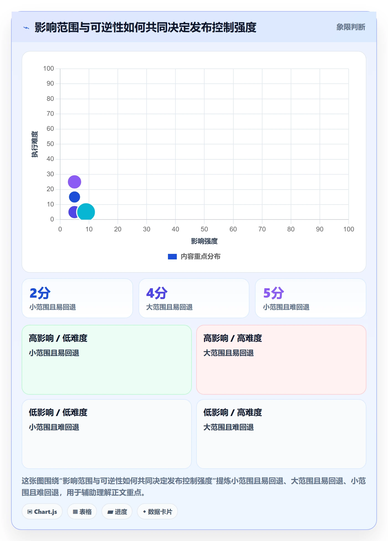The width and height of the screenshot is (388, 541).
Task: Open the 2分 小范围且易回退 card
Action: 77,298
